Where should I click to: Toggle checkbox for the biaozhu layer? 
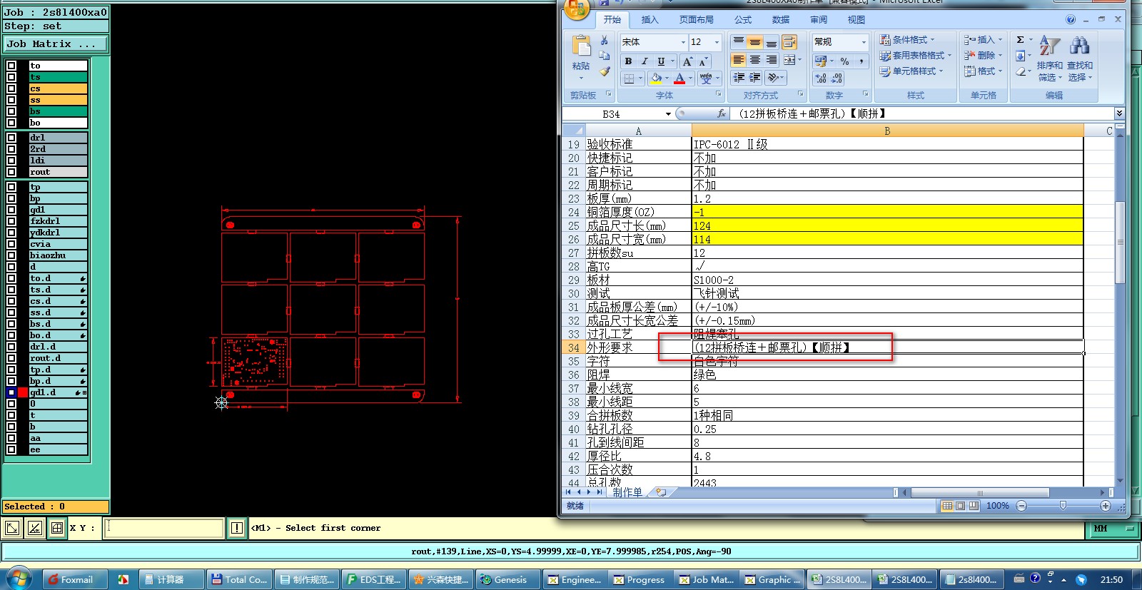(11, 255)
